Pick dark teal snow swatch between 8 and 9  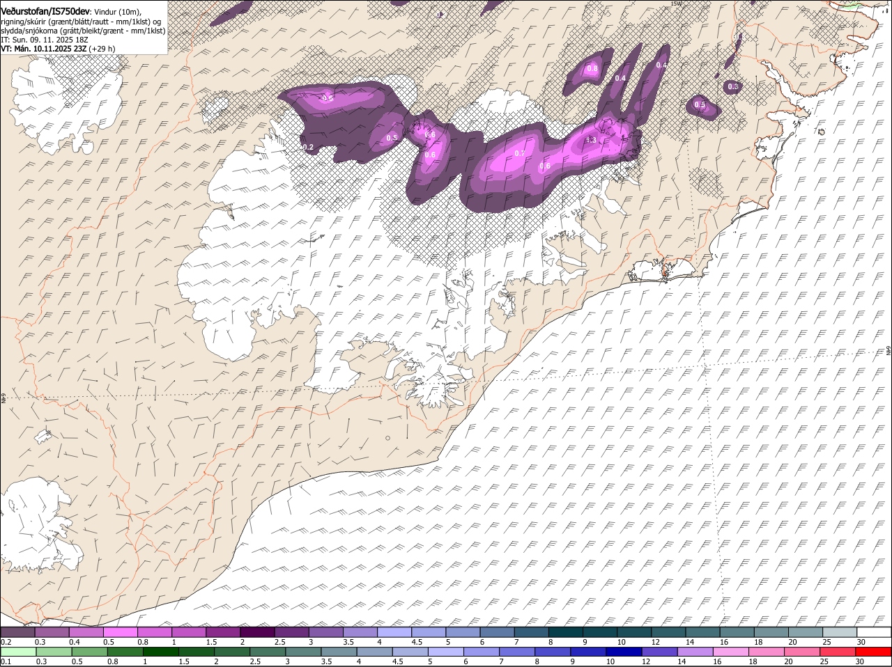pyautogui.click(x=565, y=632)
